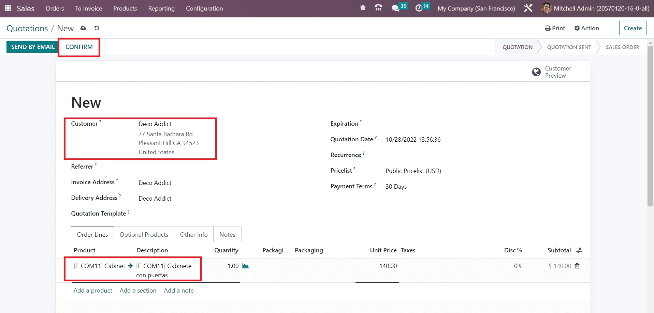654x313 pixels.
Task: Click the CONFIRM button
Action: [79, 47]
